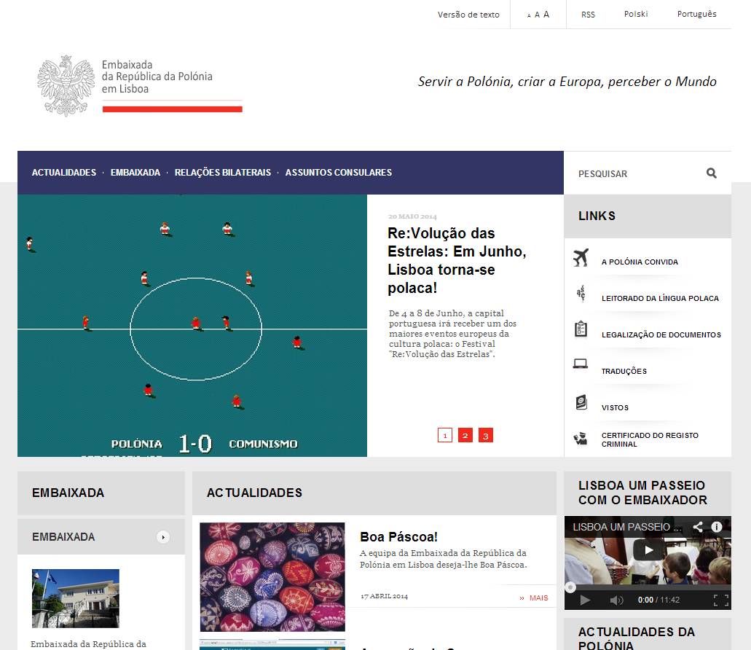The image size is (751, 650).
Task: Switch site language to Polski
Action: (635, 14)
